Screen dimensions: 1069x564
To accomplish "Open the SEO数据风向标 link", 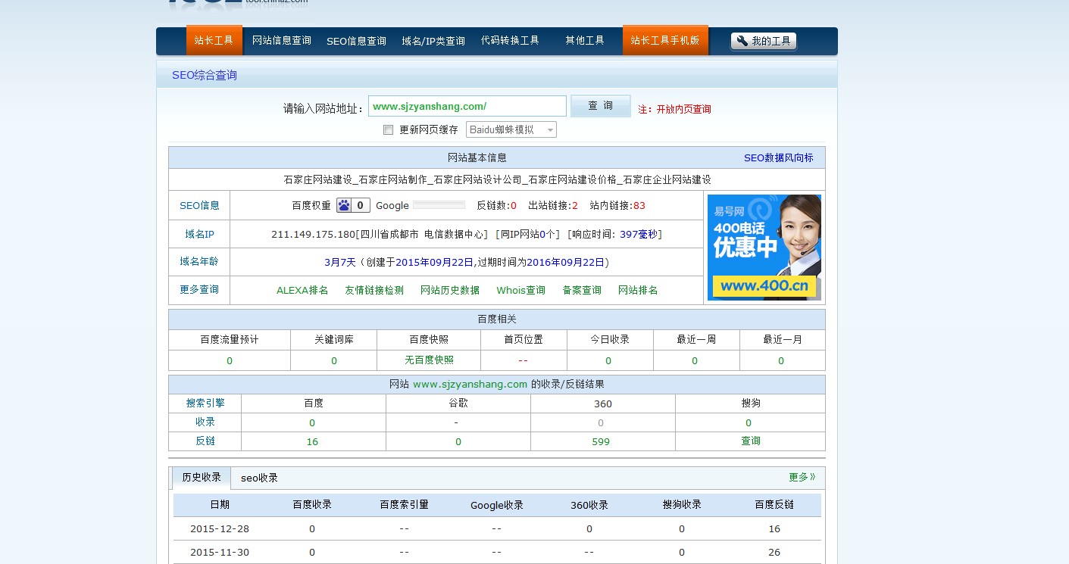I will (x=778, y=157).
